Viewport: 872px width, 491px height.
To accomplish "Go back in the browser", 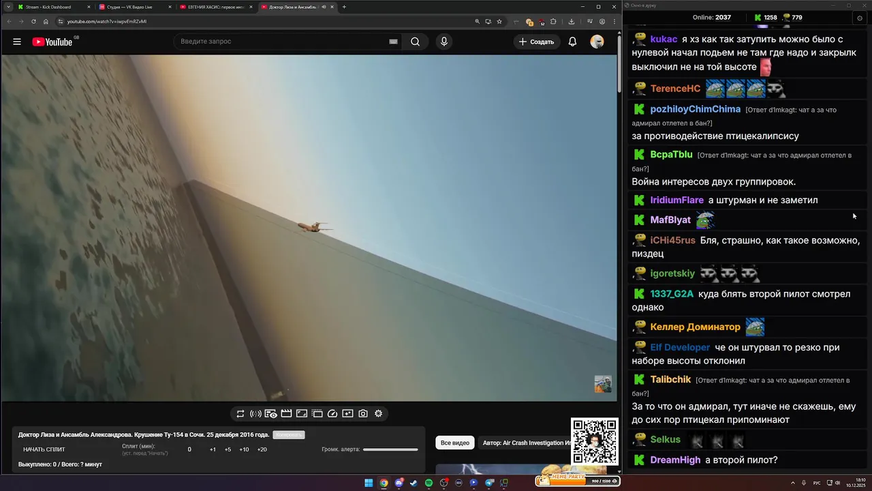I will click(x=8, y=21).
